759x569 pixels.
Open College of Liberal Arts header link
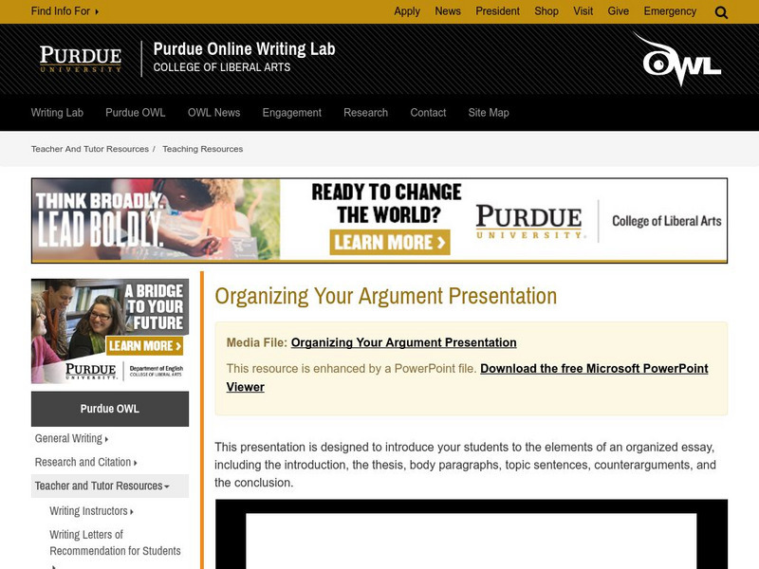coord(222,67)
